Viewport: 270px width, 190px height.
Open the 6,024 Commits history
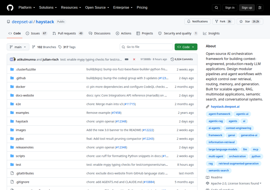click(x=182, y=59)
